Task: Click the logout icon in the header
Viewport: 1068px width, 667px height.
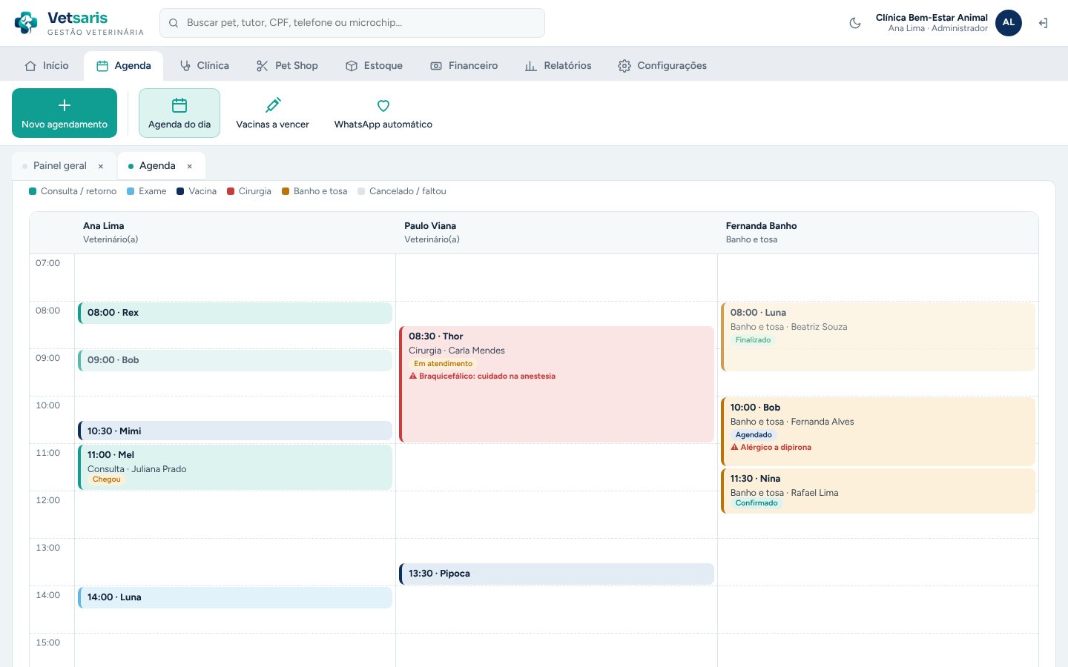Action: 1043,23
